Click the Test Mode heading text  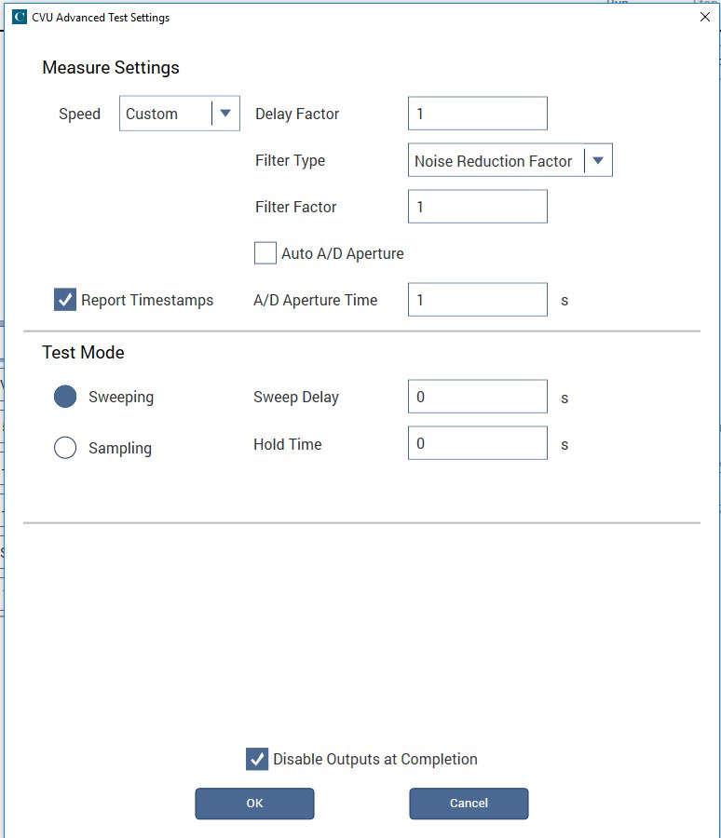tap(84, 353)
